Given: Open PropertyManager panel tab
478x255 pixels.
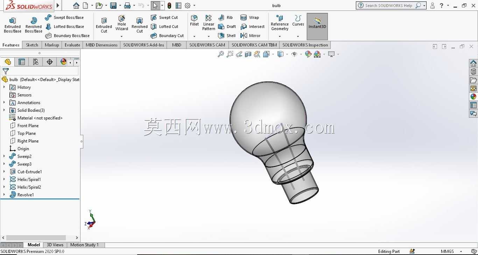Looking at the screenshot, I should click(22, 62).
